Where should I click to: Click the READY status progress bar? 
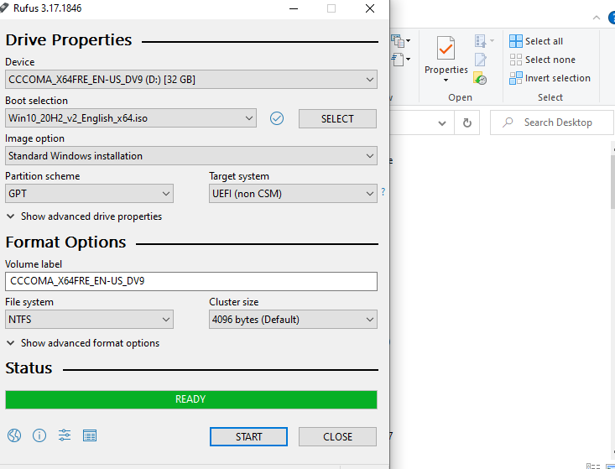191,399
